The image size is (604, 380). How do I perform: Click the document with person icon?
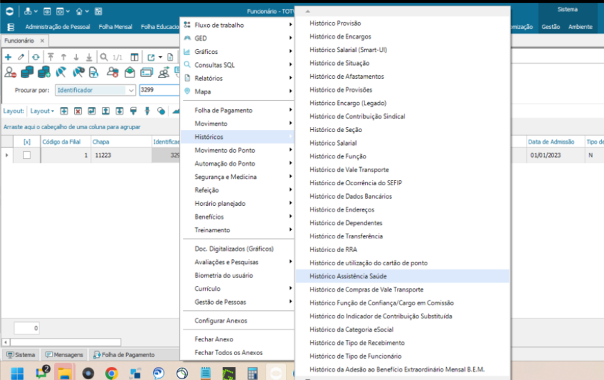pyautogui.click(x=94, y=72)
